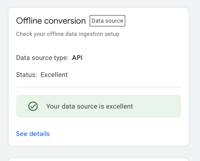Click the green checkmark icon
This screenshot has width=200, height=161.
(x=33, y=106)
